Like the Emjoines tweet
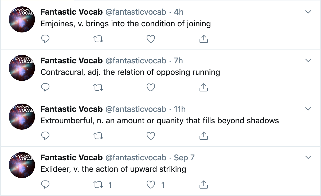This screenshot has height=196, width=321. tap(151, 39)
